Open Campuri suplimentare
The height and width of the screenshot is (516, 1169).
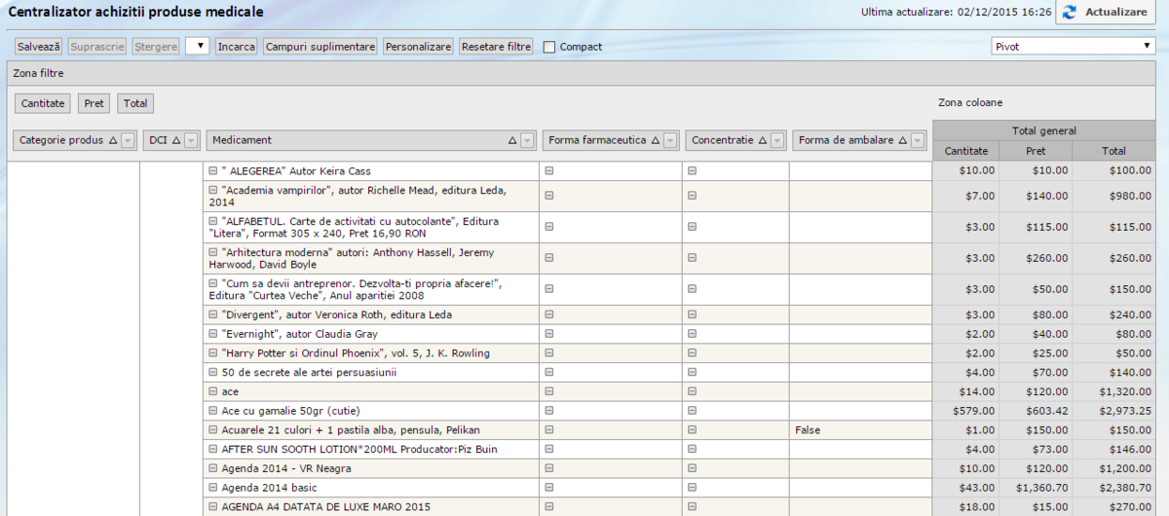coord(321,46)
